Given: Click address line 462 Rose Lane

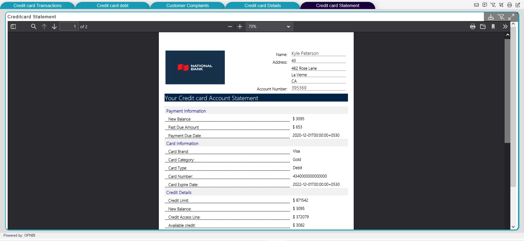Looking at the screenshot, I should [304, 68].
